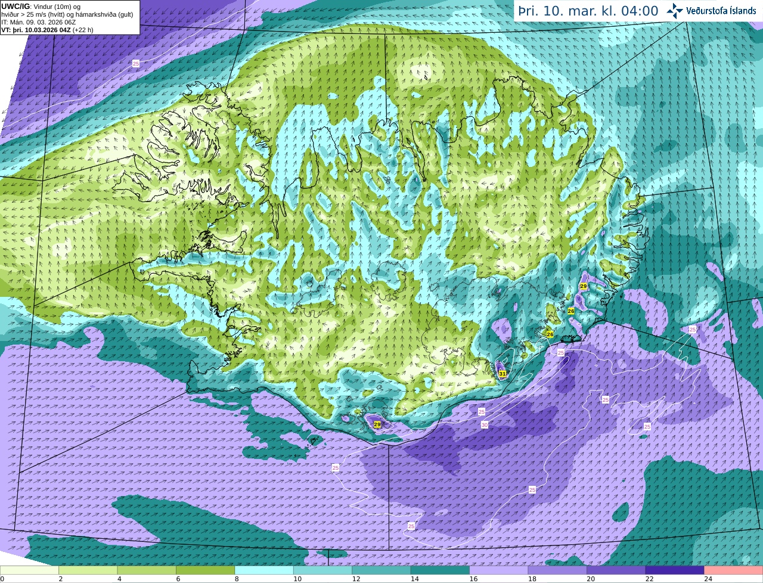Click the legend scale number 2
Image resolution: width=763 pixels, height=583 pixels.
click(x=61, y=579)
